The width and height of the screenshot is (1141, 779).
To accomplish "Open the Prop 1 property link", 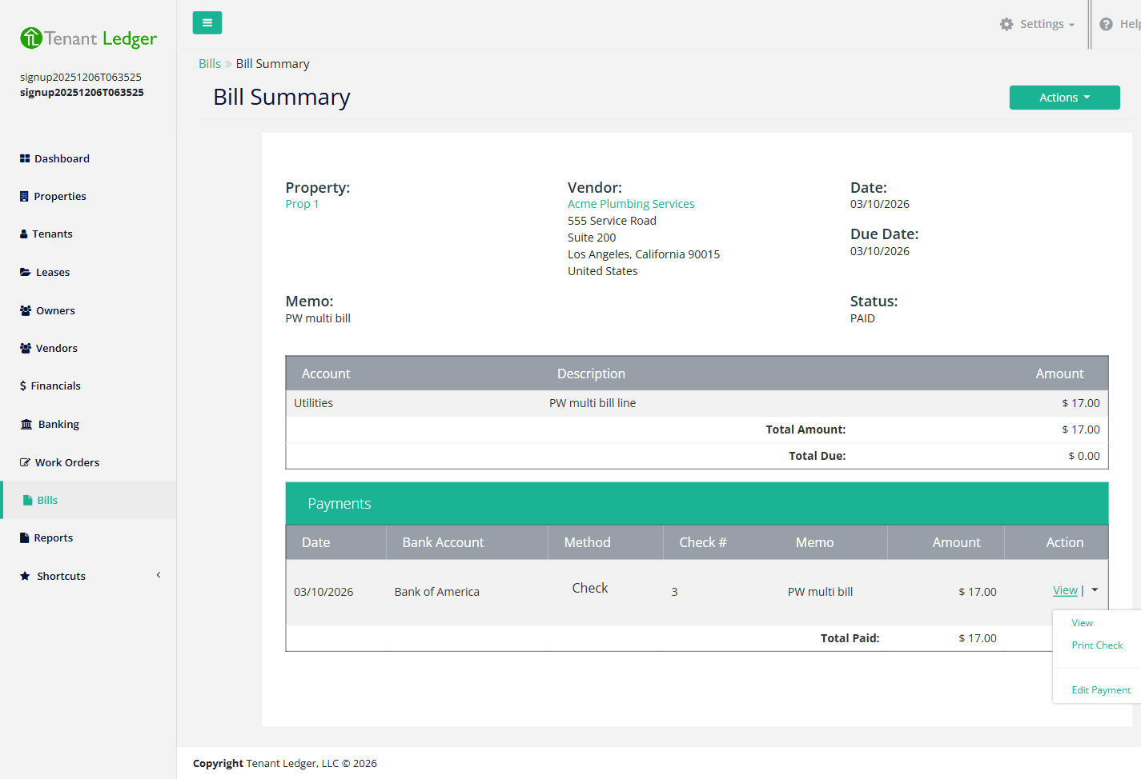I will pos(302,204).
